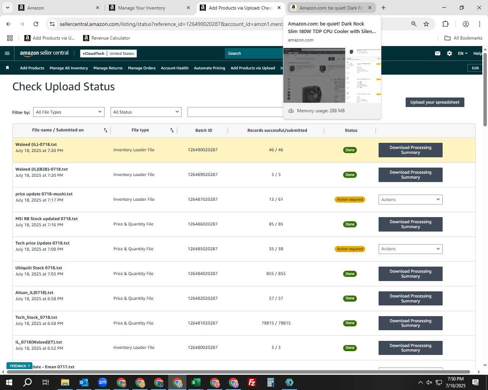
Task: Open the Chrome profile icon
Action: (x=466, y=24)
